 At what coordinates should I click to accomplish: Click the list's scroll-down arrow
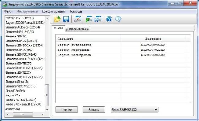[x=47, y=110]
